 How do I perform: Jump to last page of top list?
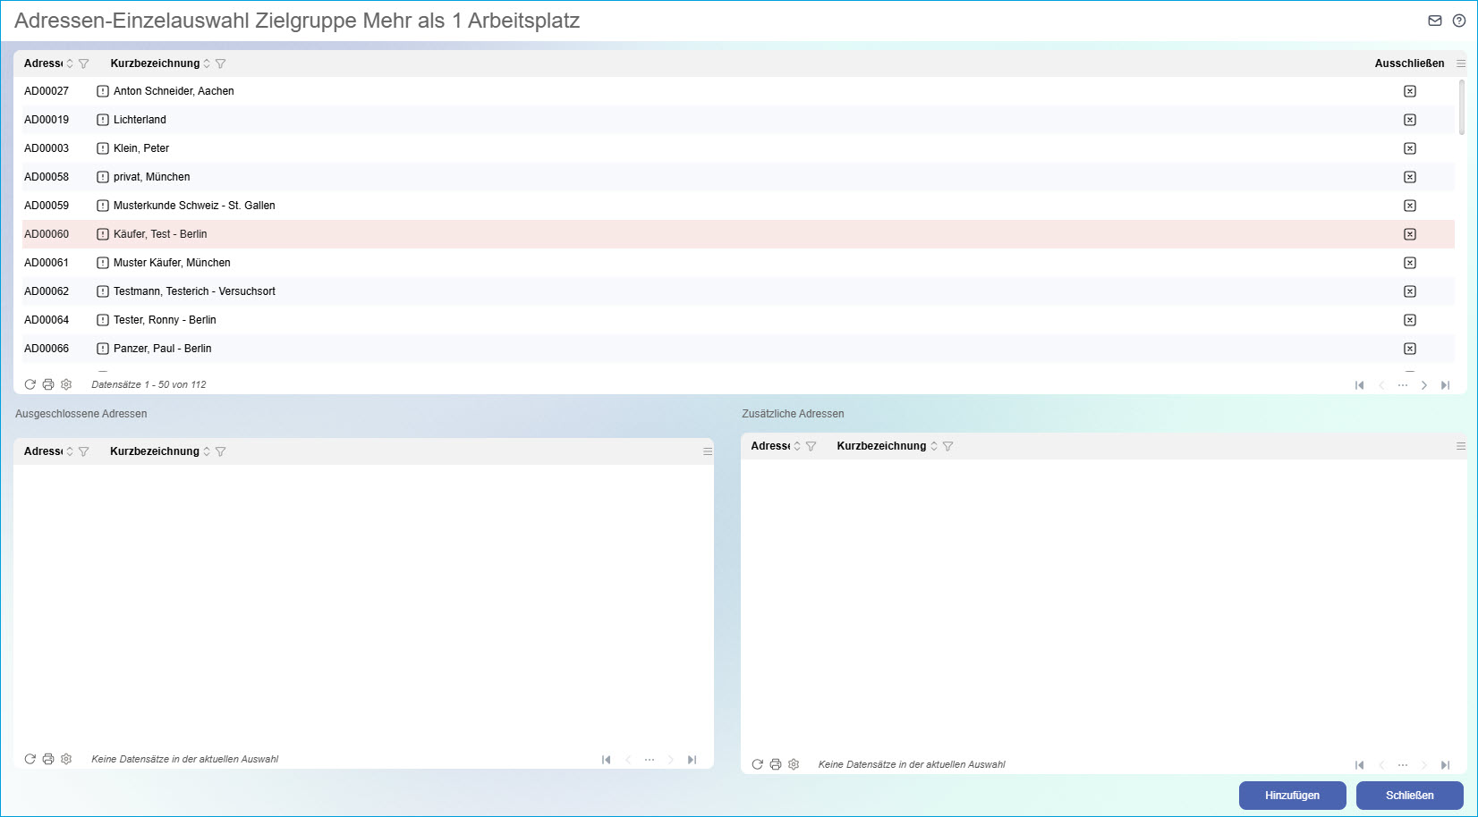coord(1446,385)
